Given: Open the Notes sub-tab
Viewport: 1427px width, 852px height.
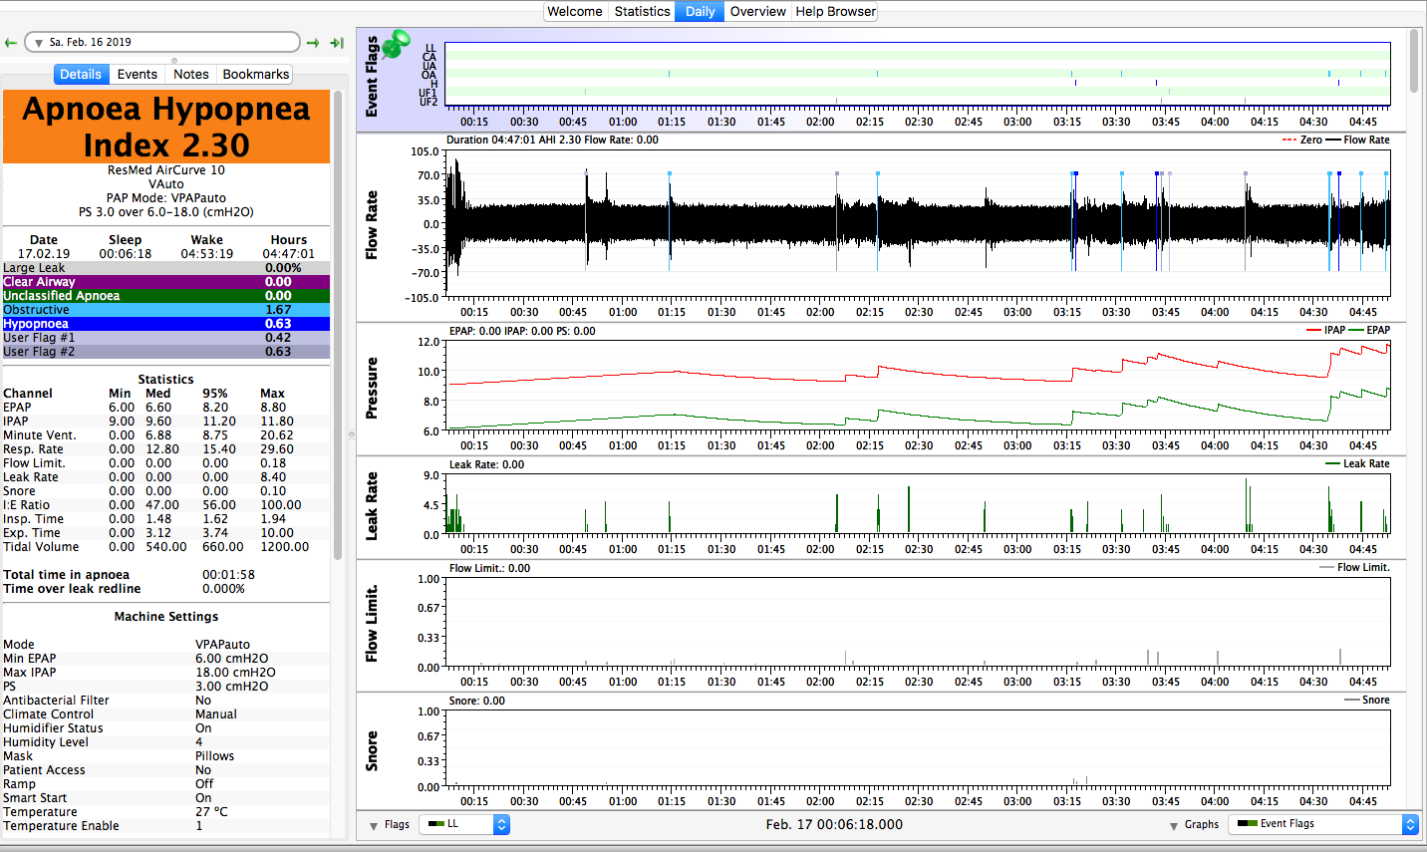Looking at the screenshot, I should tap(191, 75).
